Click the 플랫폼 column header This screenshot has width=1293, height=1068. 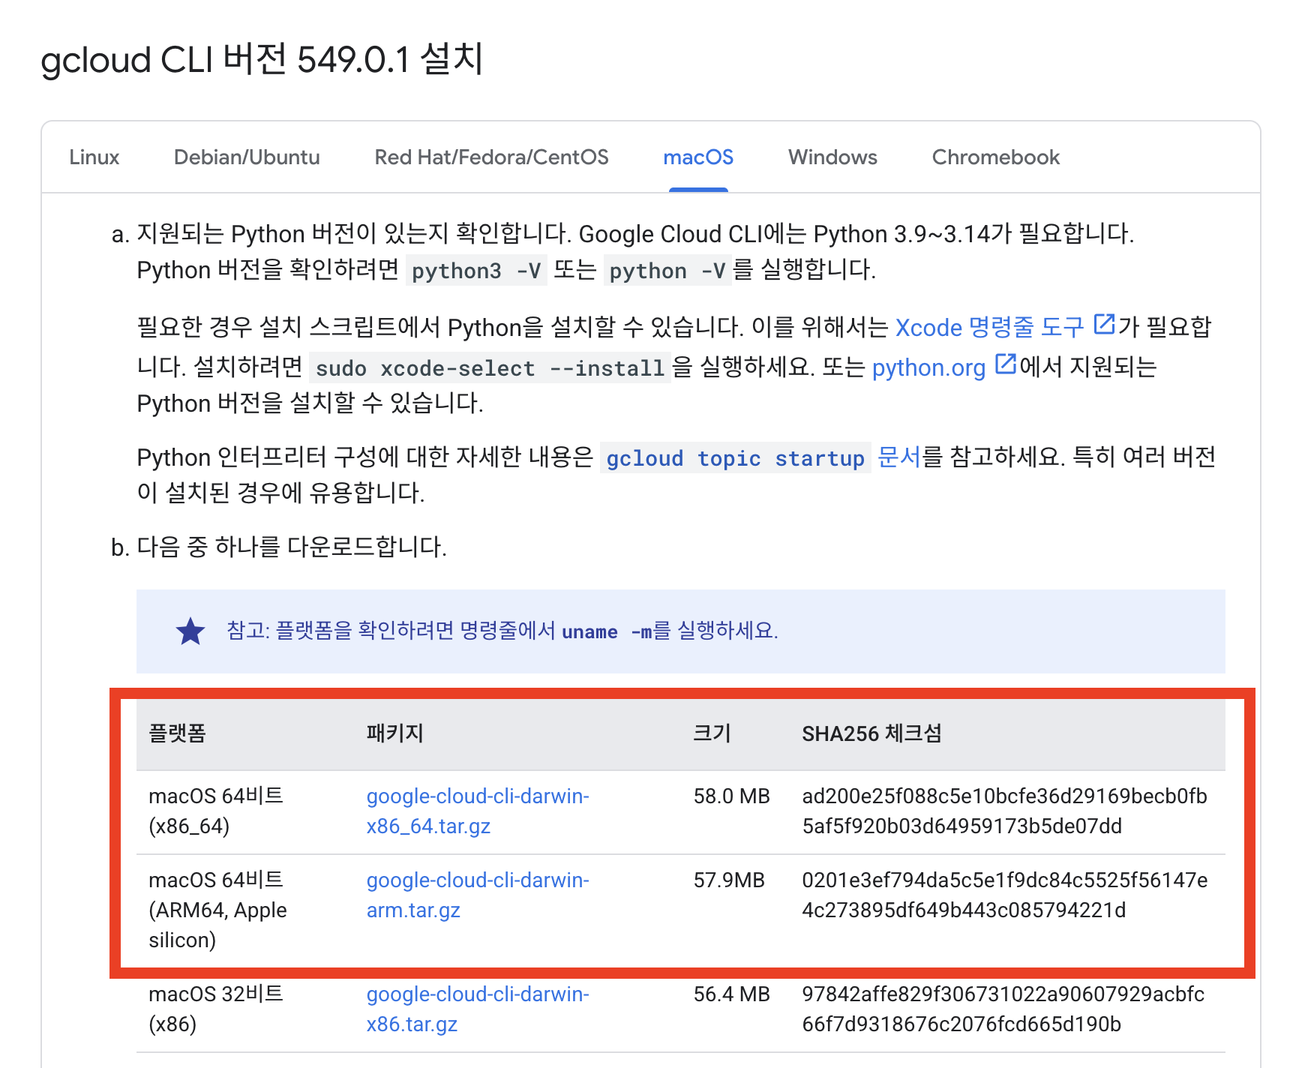click(178, 733)
